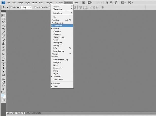Select the Magic Wand tool
Image resolution: width=156 pixels, height=116 pixels.
[3, 26]
